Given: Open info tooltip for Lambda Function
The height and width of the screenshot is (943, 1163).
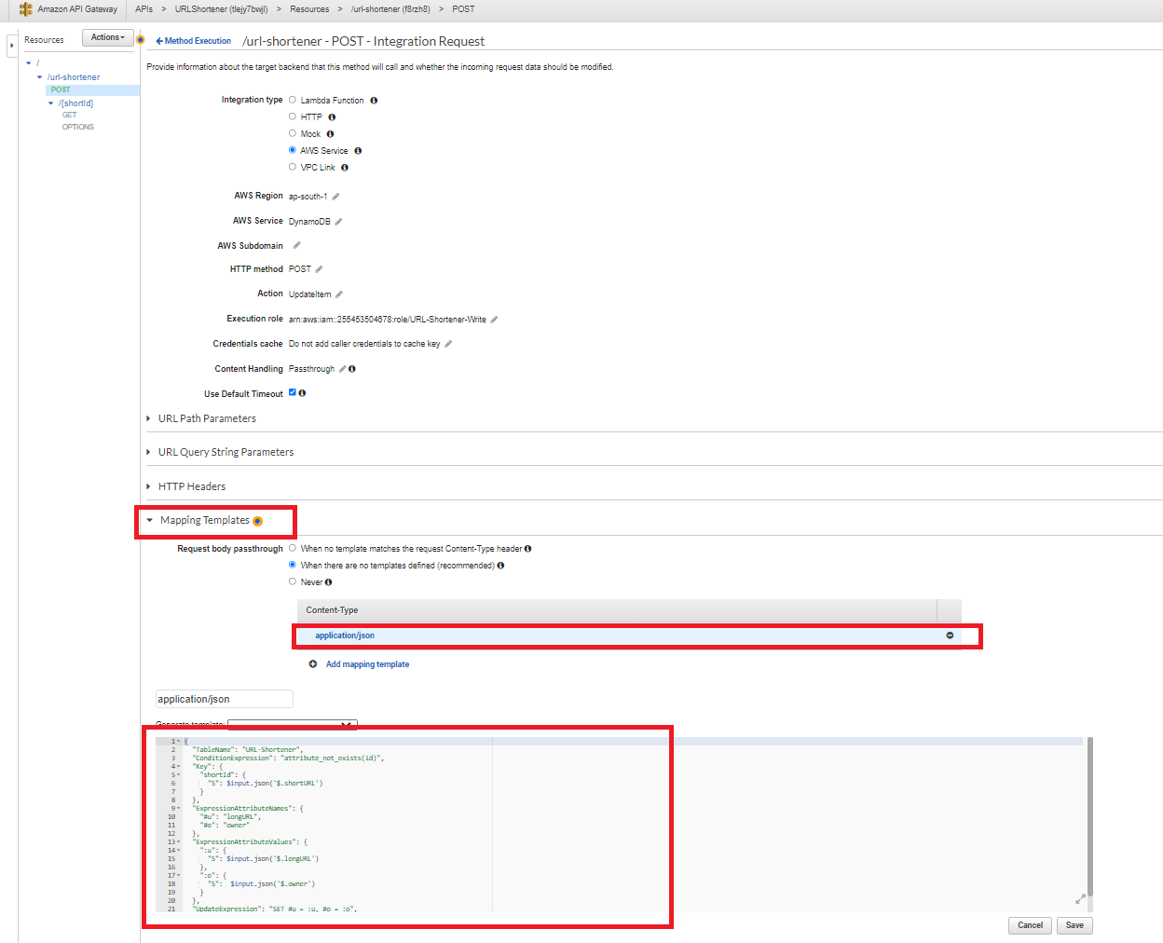Looking at the screenshot, I should pyautogui.click(x=374, y=101).
